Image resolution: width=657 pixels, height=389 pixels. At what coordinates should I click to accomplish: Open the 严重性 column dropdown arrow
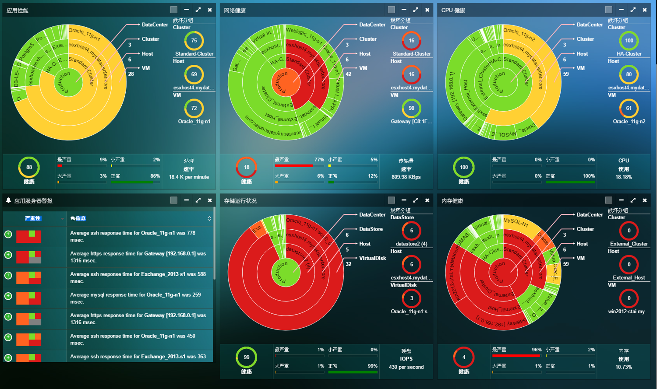(x=62, y=219)
